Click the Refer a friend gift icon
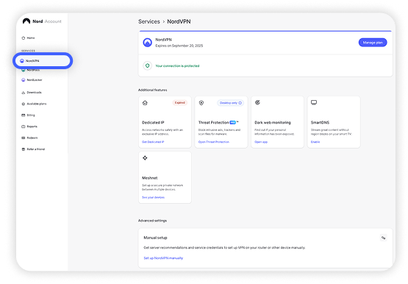The height and width of the screenshot is (284, 408). click(24, 149)
